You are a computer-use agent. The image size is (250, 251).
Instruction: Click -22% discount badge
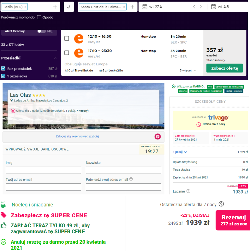(x=243, y=186)
